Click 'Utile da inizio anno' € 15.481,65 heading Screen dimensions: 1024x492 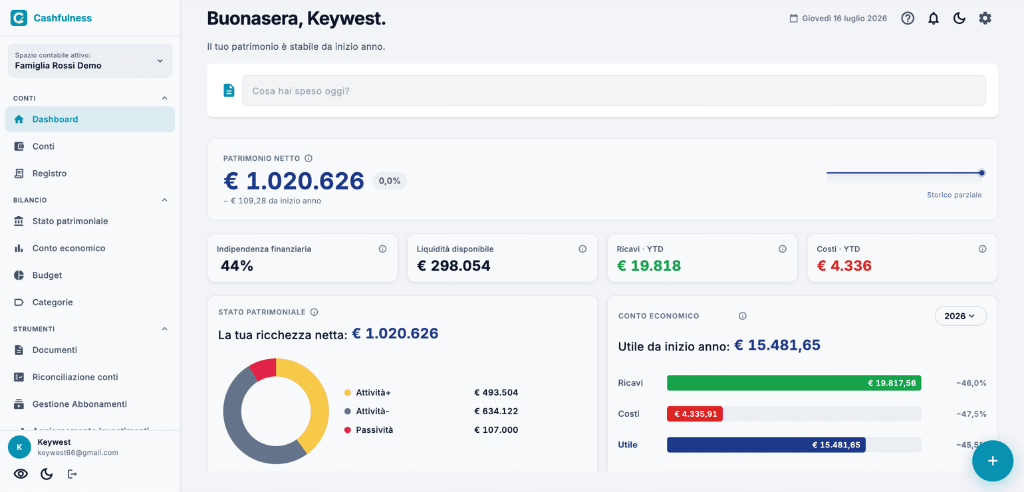[719, 346]
